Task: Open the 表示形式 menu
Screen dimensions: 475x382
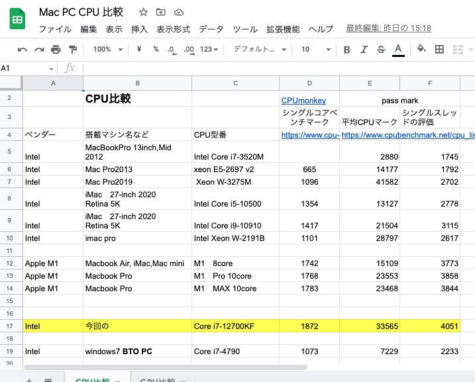Action: [x=174, y=29]
